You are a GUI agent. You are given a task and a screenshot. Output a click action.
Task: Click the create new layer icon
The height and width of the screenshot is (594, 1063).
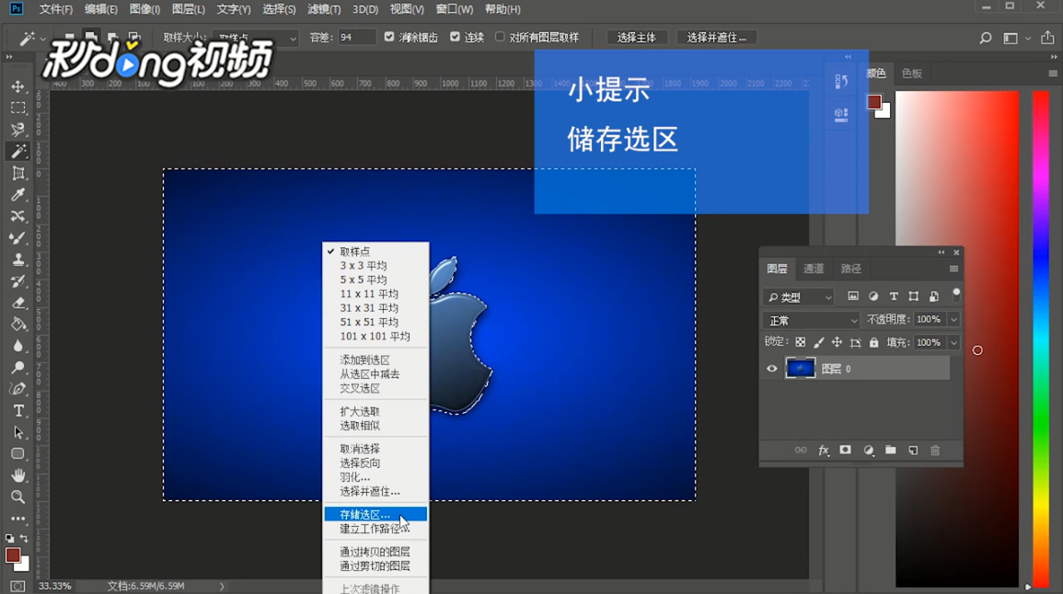[913, 451]
